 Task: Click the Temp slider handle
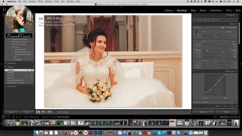pos(216,35)
